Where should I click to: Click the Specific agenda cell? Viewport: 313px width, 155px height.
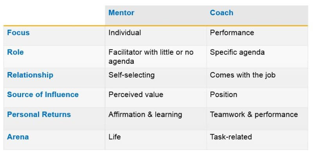coord(237,52)
